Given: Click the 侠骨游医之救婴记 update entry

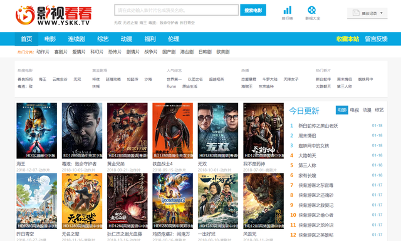Looking at the screenshot, I should tap(316, 205).
